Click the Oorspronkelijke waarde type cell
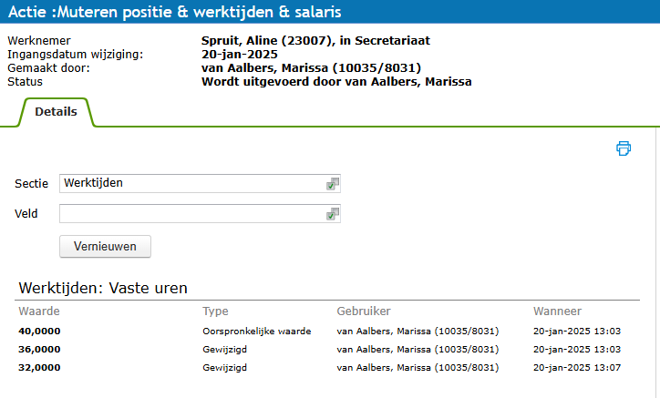The height and width of the screenshot is (398, 660). (x=256, y=331)
